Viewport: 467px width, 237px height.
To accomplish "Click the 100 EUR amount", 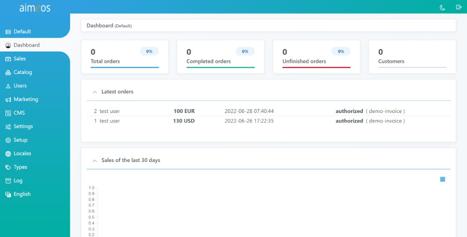I will (x=184, y=111).
